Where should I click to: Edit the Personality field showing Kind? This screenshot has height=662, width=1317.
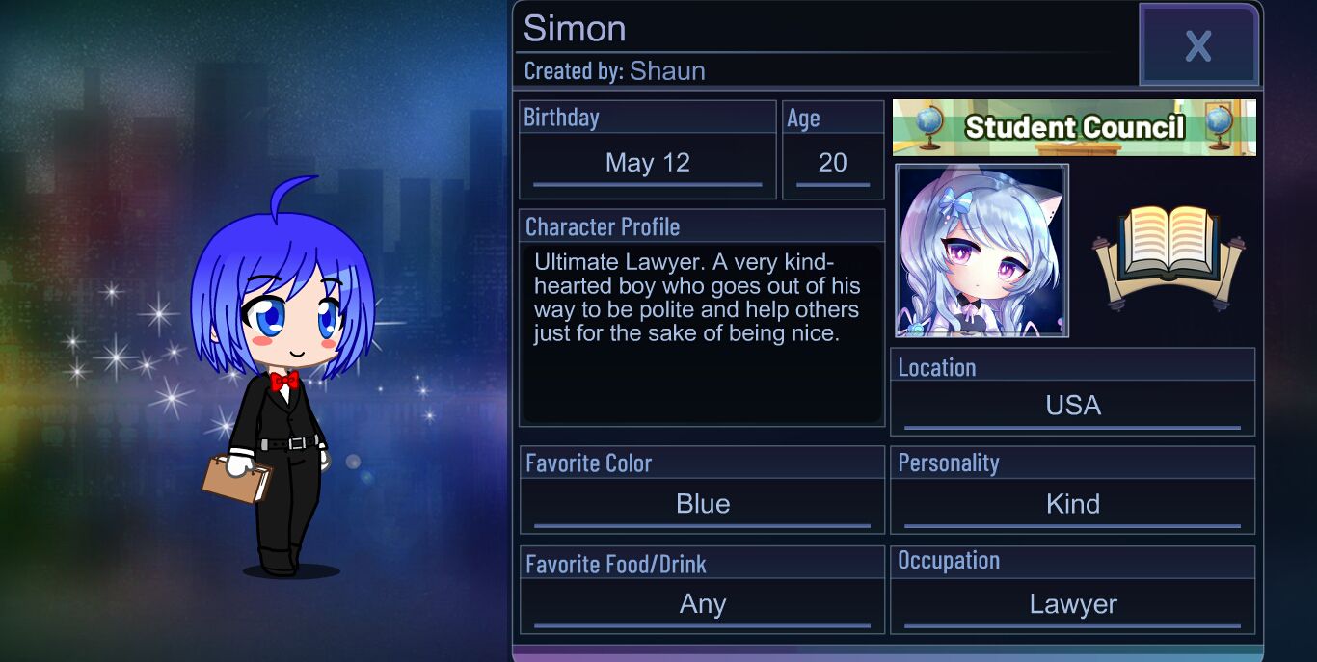click(x=1073, y=504)
